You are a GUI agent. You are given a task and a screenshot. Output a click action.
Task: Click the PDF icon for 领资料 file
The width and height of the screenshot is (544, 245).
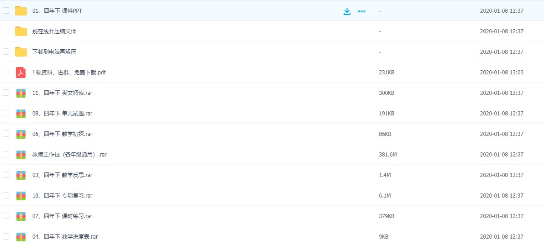click(x=21, y=73)
